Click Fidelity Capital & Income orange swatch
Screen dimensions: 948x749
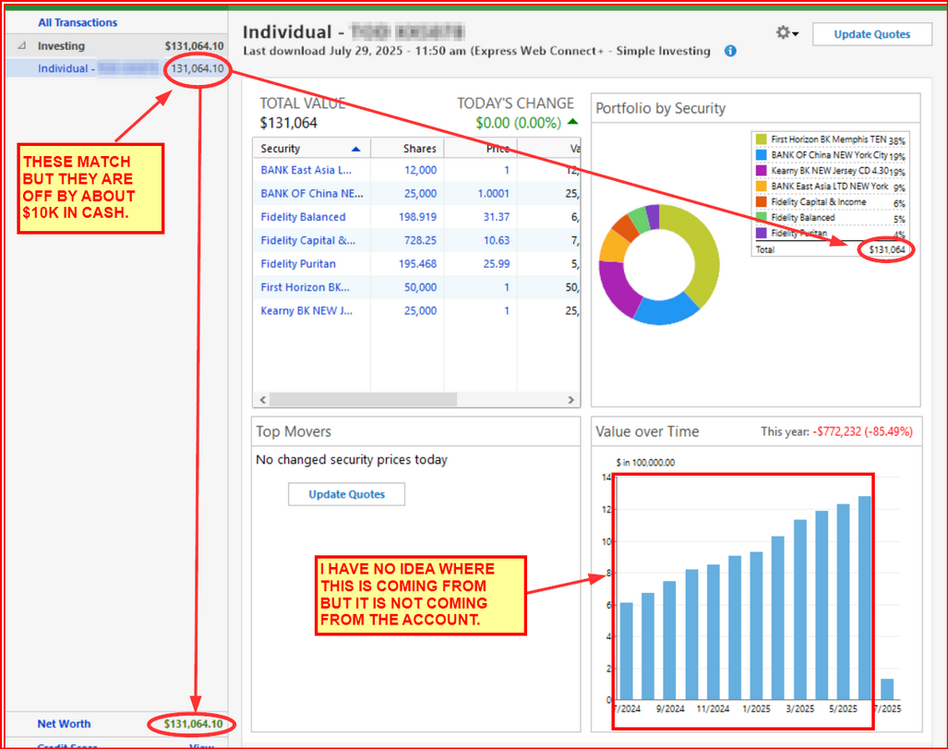click(x=762, y=201)
